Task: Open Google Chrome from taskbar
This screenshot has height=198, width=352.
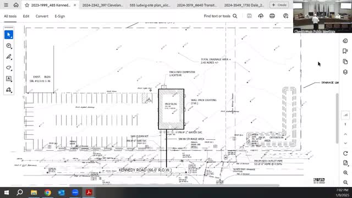Action: pyautogui.click(x=48, y=193)
